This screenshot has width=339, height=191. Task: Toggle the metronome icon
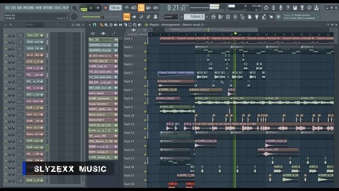[127, 8]
